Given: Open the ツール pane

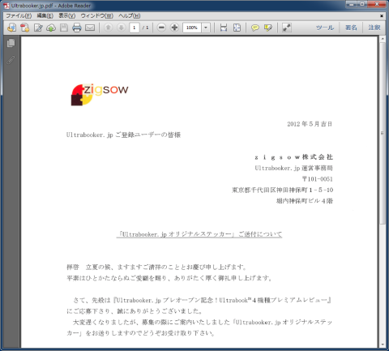Looking at the screenshot, I should [x=325, y=28].
